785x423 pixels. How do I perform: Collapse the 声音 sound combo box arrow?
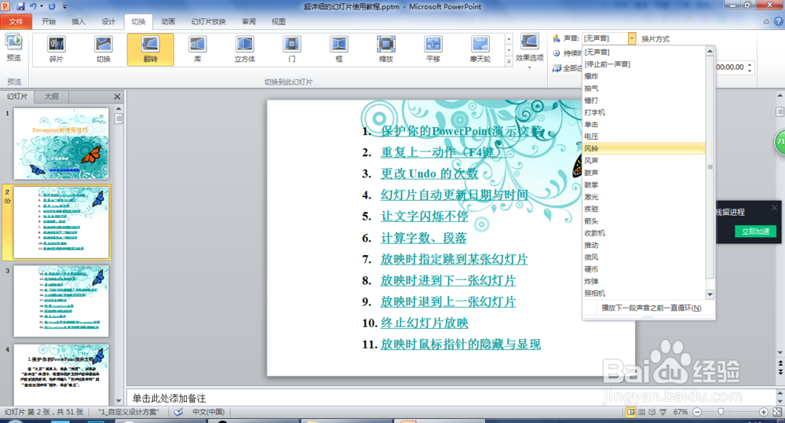point(632,38)
